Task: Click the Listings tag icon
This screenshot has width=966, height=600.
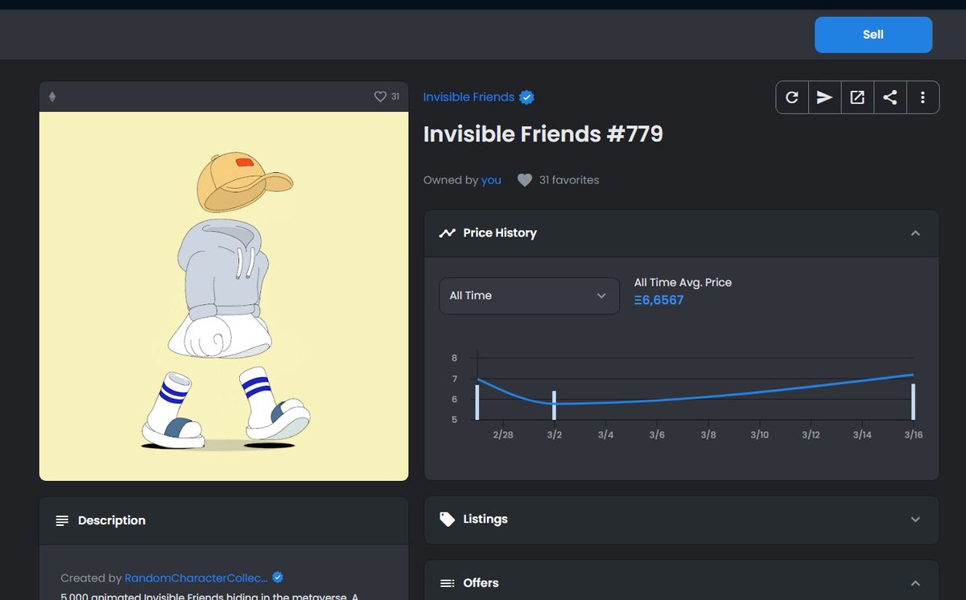Action: tap(447, 520)
